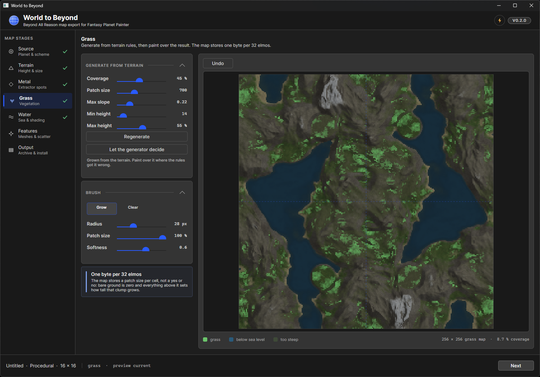This screenshot has height=377, width=540.
Task: Click the blue below sea level swatch
Action: 231,339
